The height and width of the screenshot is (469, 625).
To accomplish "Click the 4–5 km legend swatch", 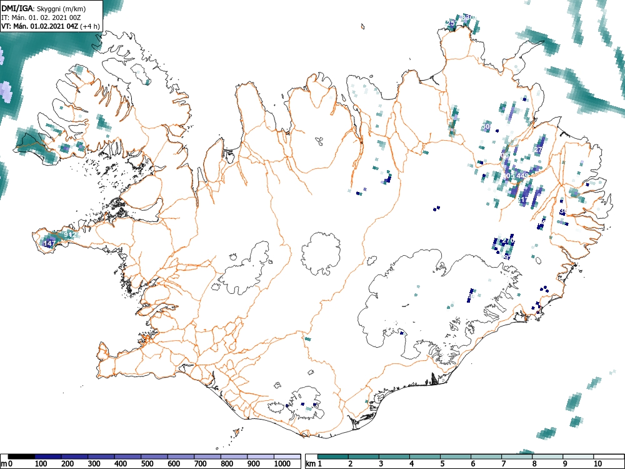I will coord(425,456).
